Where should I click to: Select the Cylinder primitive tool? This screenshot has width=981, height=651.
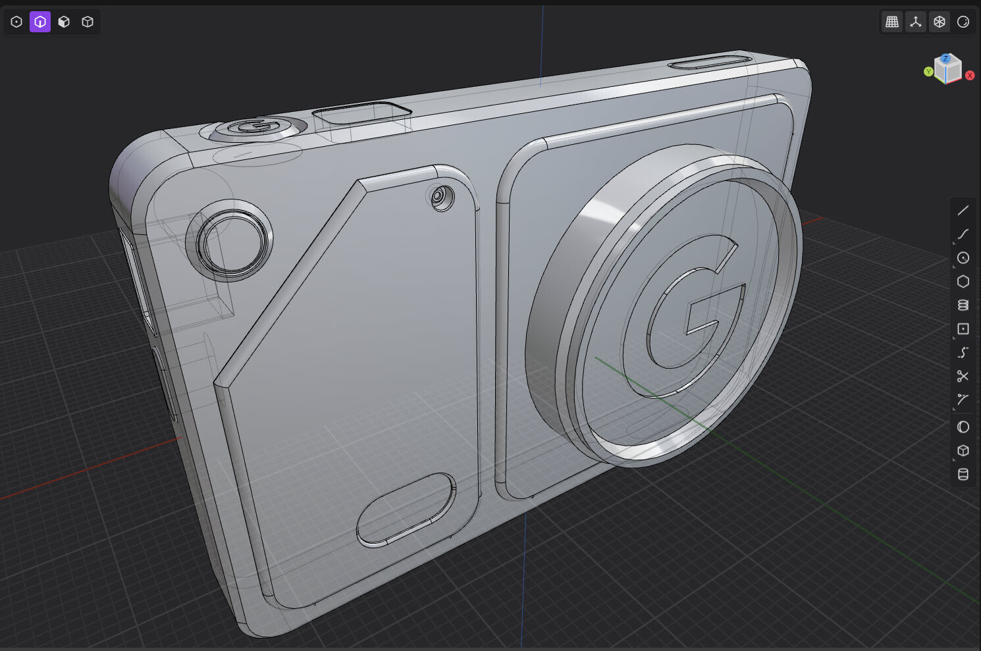tap(963, 474)
